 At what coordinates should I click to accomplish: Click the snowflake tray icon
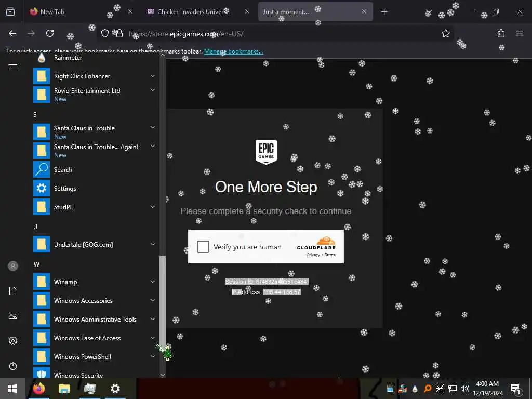440,389
